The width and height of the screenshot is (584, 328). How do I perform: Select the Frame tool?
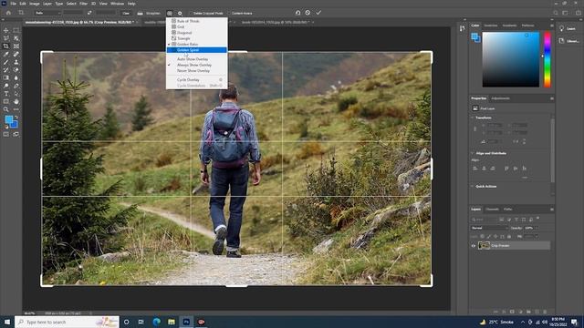click(16, 46)
